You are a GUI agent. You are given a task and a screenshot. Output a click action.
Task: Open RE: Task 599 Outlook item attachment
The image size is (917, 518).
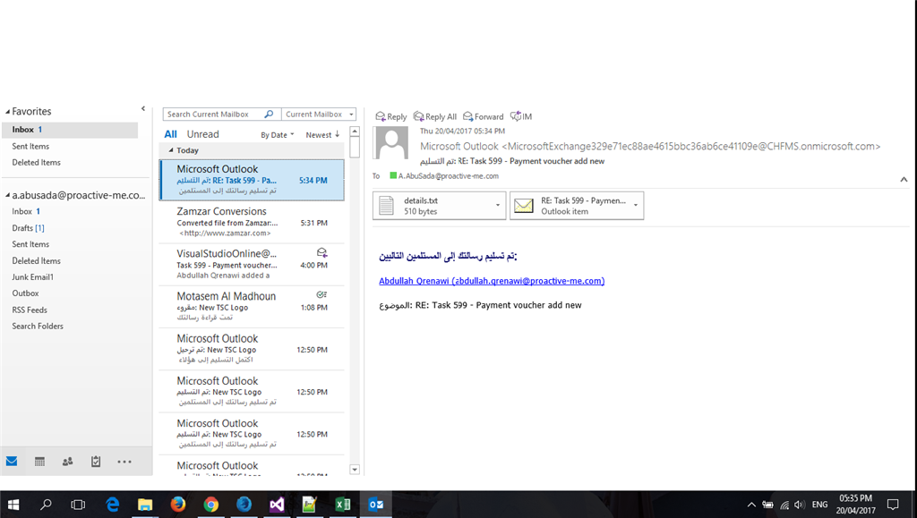(570, 206)
